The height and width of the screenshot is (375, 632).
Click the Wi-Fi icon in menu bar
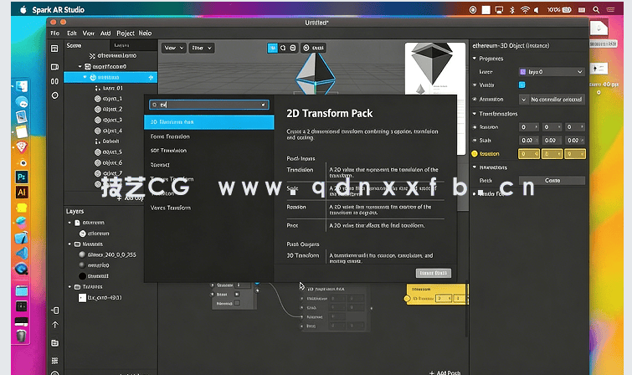524,10
